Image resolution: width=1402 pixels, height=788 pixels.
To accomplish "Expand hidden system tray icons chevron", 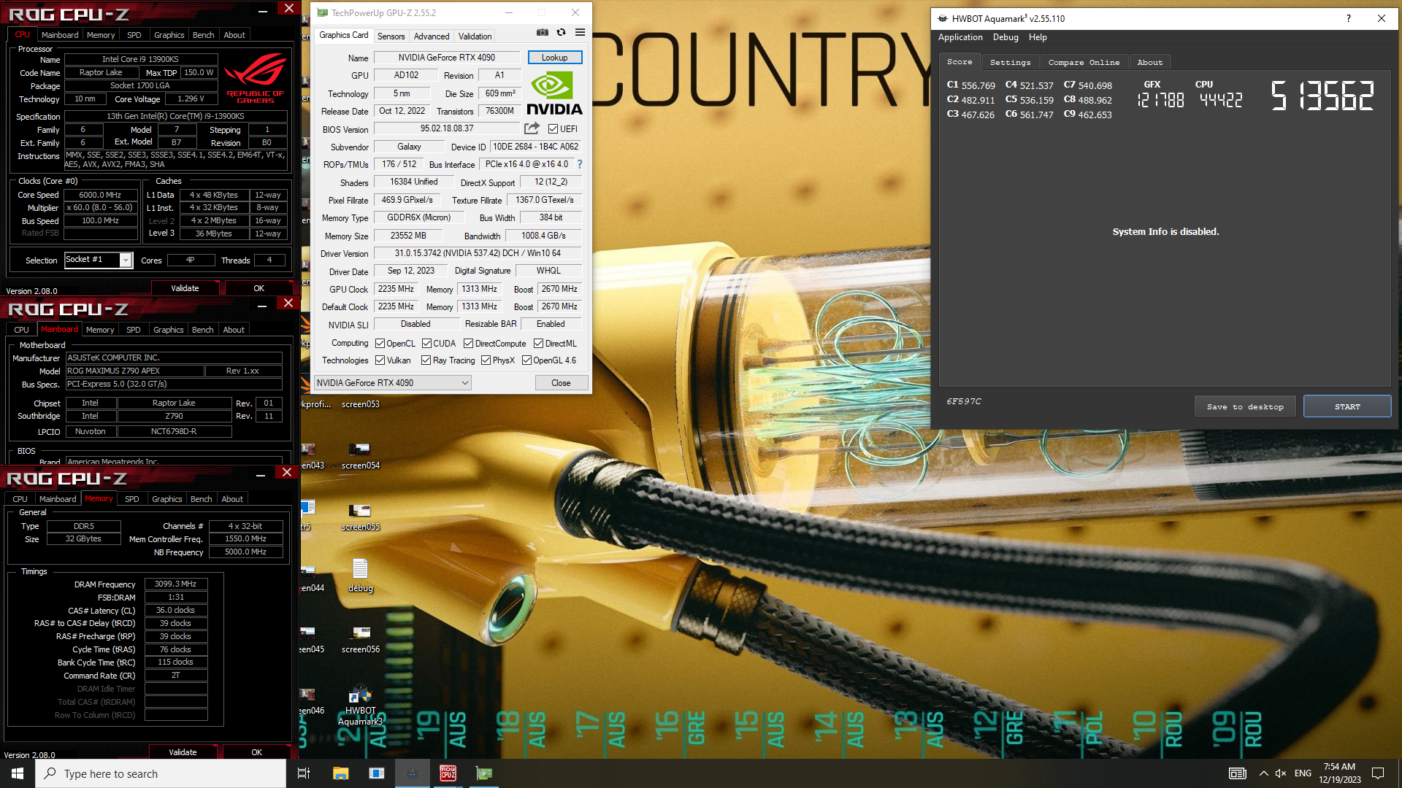I will [1263, 773].
